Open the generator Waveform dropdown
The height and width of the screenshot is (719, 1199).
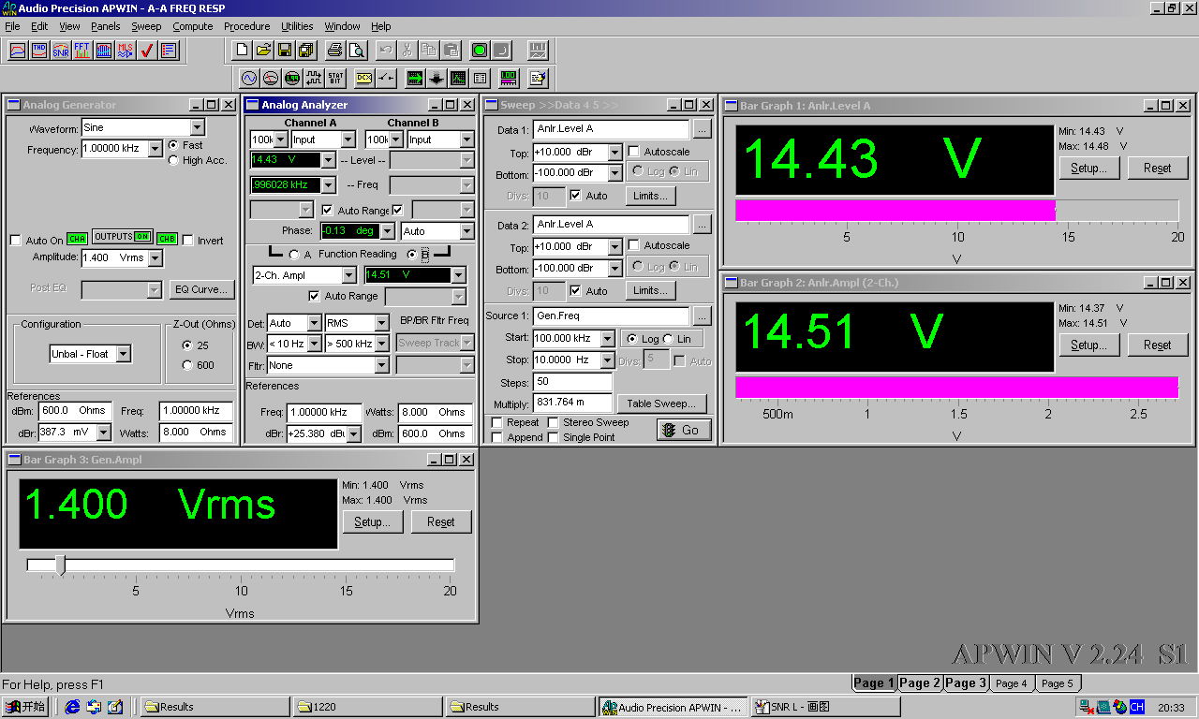click(x=197, y=127)
